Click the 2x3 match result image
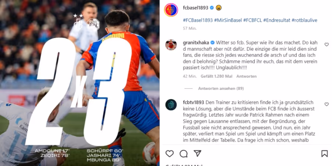The image size is (332, 166). tap(80, 83)
